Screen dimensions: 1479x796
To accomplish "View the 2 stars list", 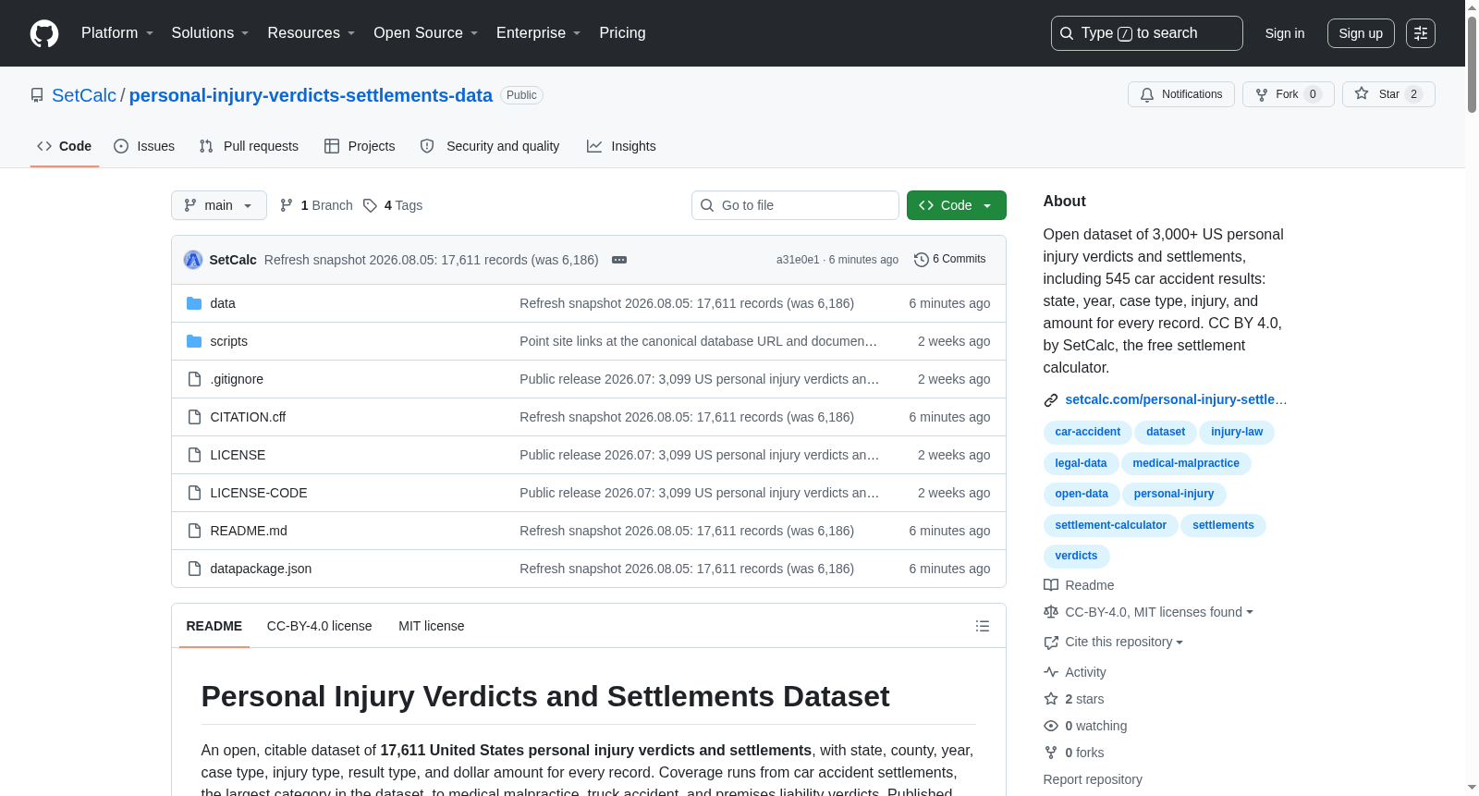I will pos(1074,699).
